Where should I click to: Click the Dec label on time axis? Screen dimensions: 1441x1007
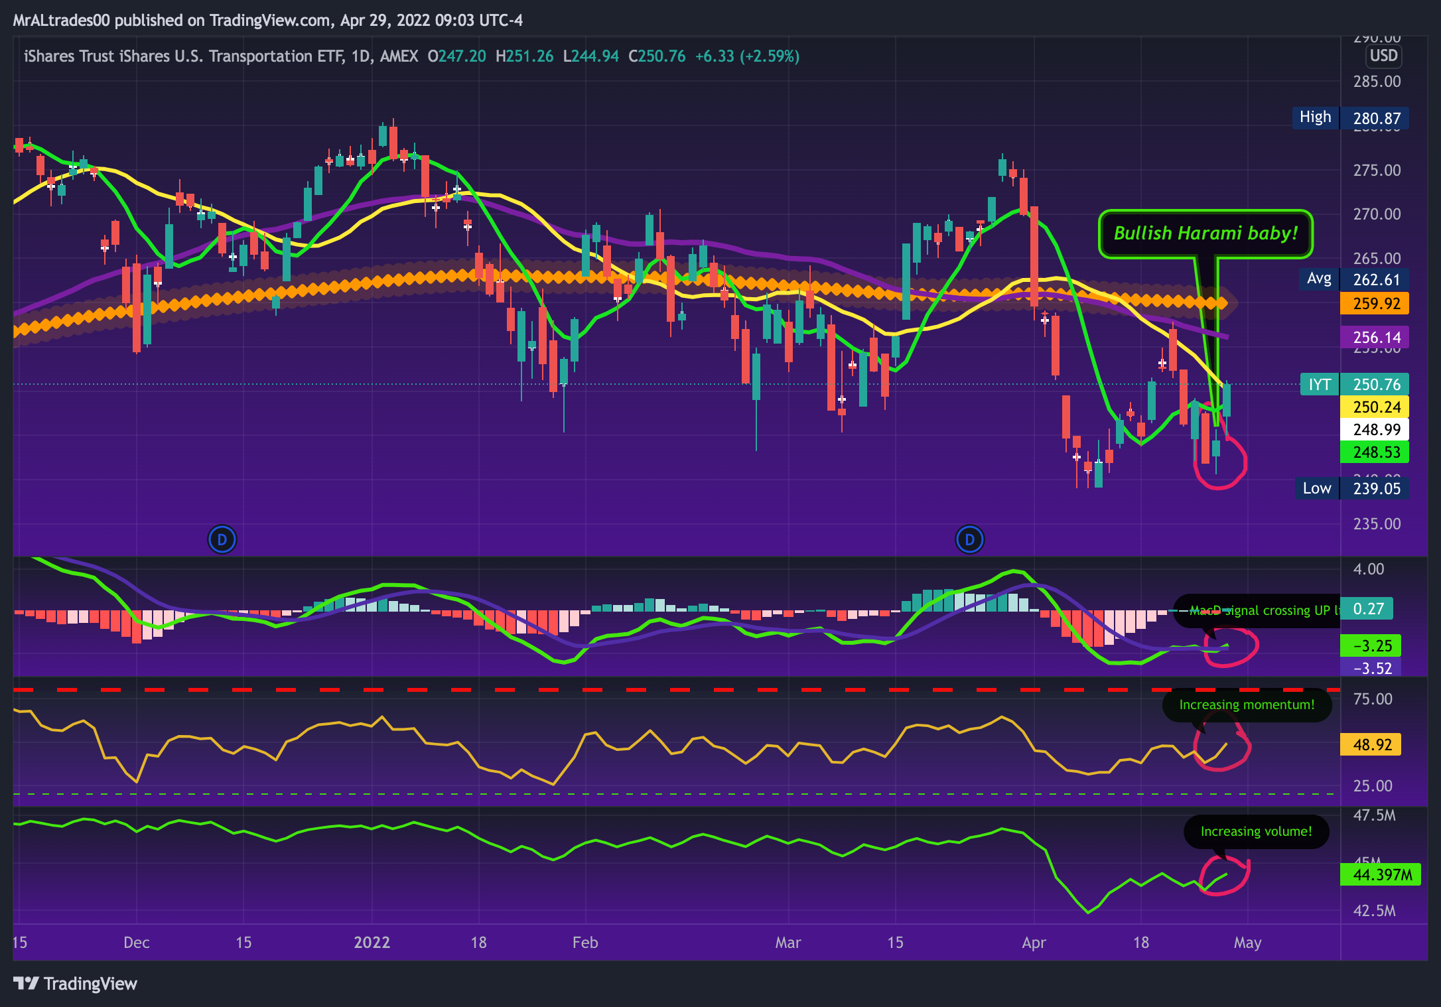[137, 943]
